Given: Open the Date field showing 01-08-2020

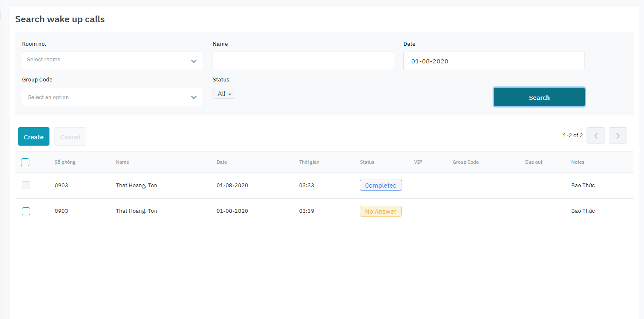Looking at the screenshot, I should (x=493, y=61).
